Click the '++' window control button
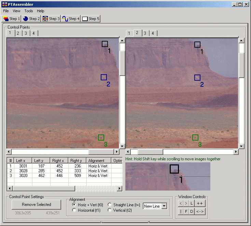This screenshot has width=251, height=226. [x=200, y=203]
